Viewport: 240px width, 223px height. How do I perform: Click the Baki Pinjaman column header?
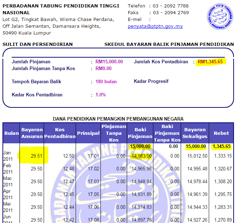140,133
